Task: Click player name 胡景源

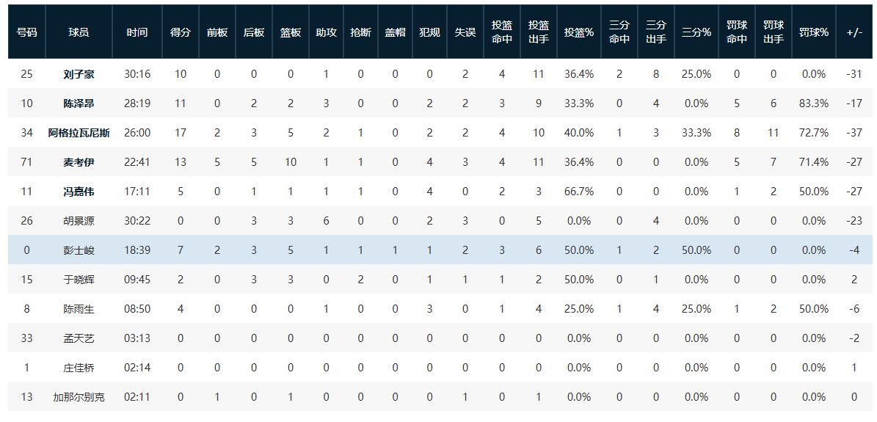Action: point(79,221)
